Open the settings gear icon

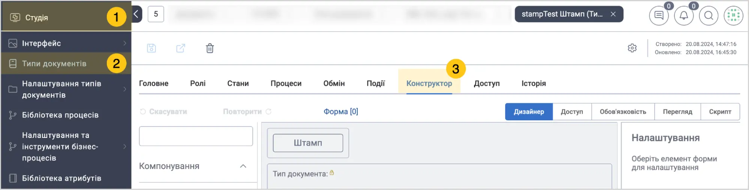point(632,48)
